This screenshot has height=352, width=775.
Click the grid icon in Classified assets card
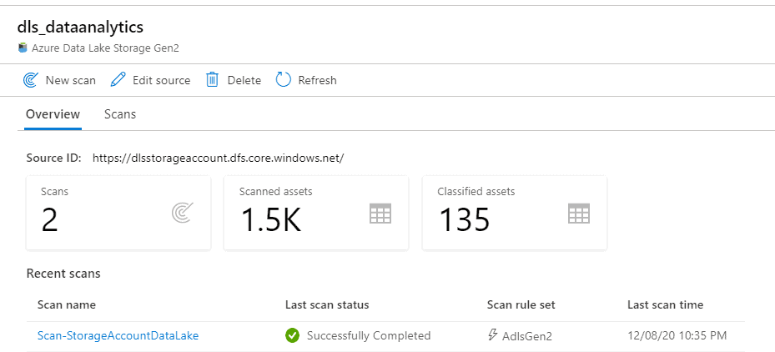point(579,213)
